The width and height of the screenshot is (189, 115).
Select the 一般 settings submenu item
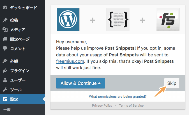(7, 110)
